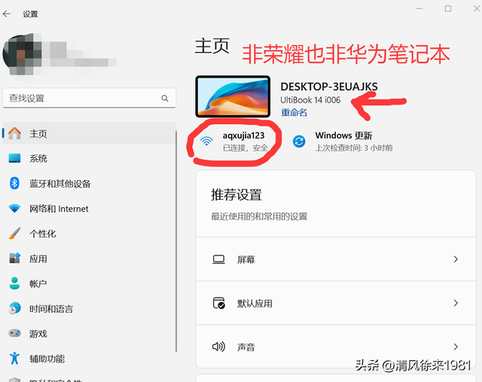The height and width of the screenshot is (382, 482).
Task: Click the Wi-Fi signal icon beside aqxujia123
Action: (206, 141)
